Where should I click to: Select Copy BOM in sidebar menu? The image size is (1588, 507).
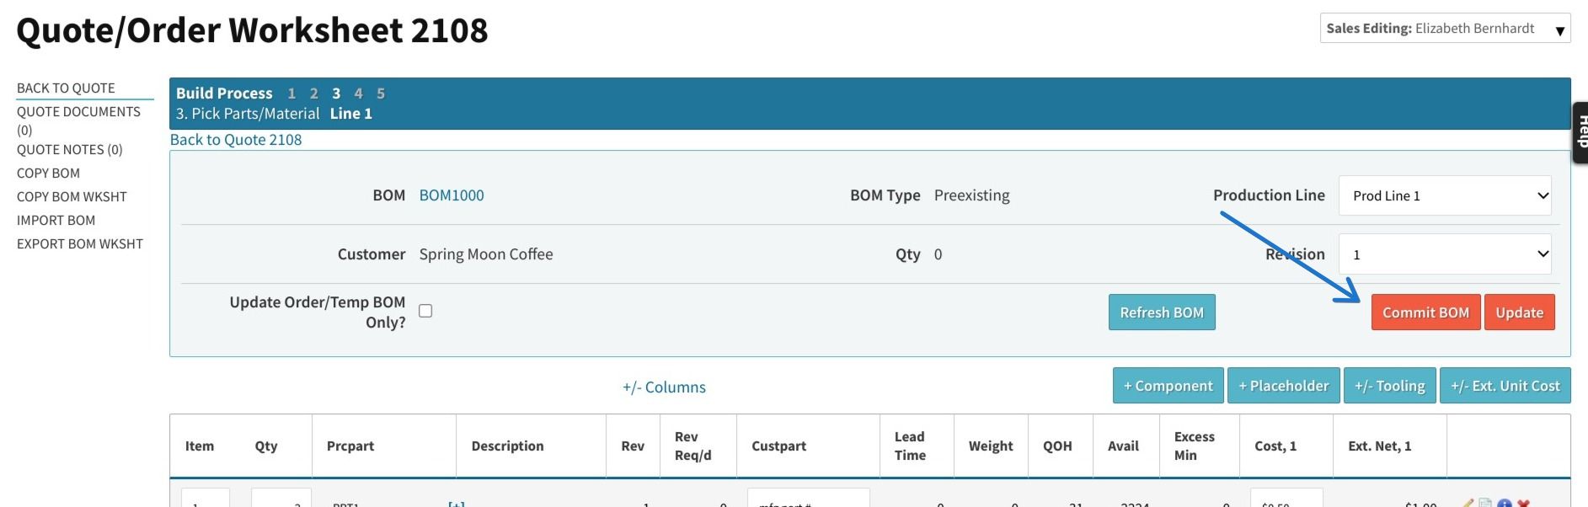(48, 173)
